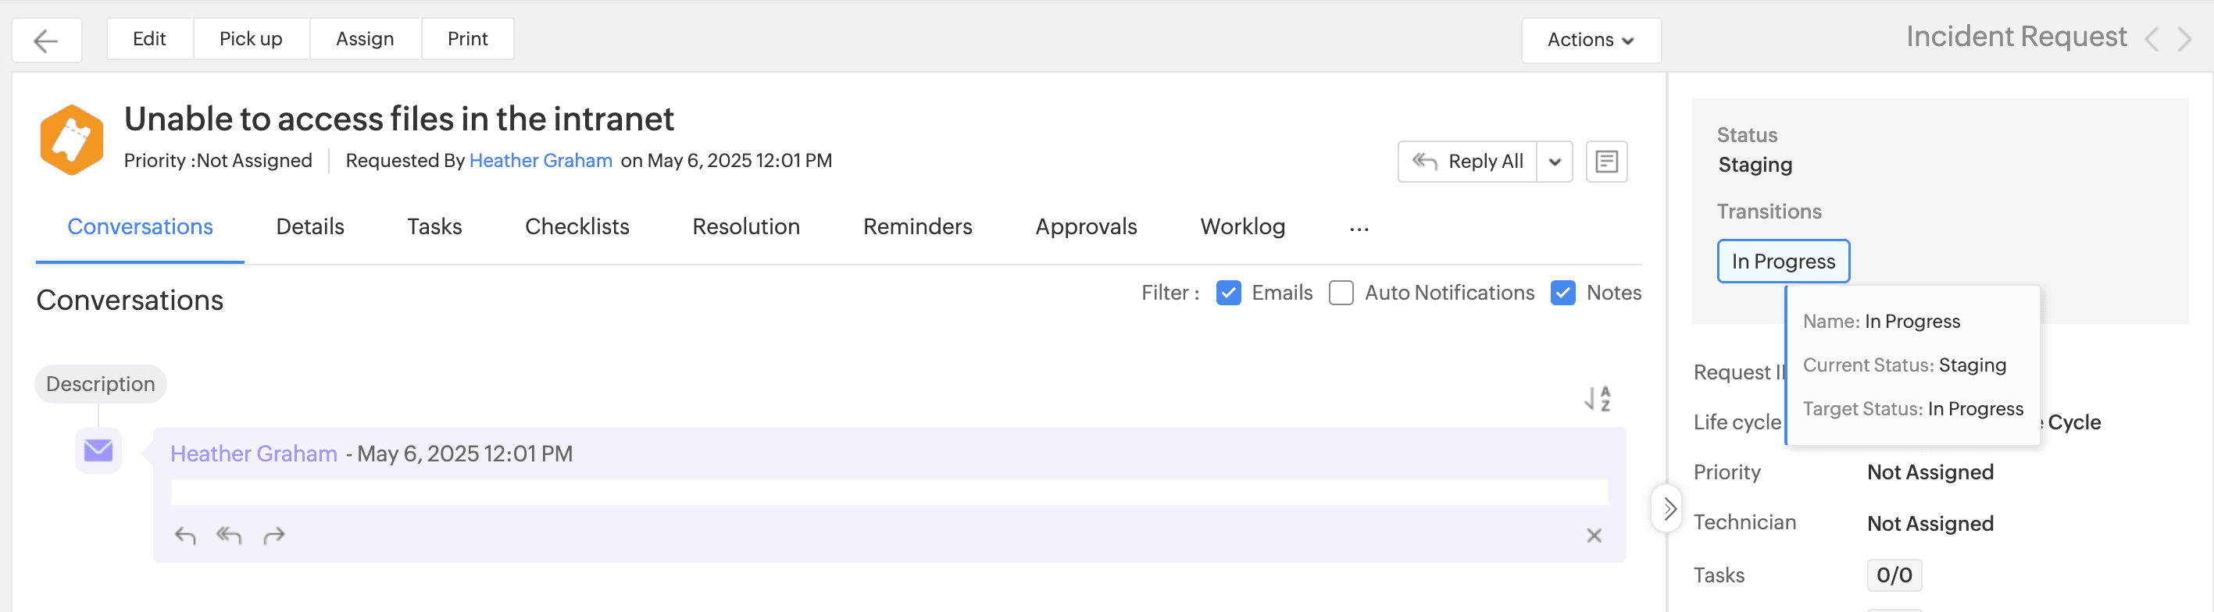2214x612 pixels.
Task: Dismiss the conversation with the X icon
Action: [x=1594, y=536]
